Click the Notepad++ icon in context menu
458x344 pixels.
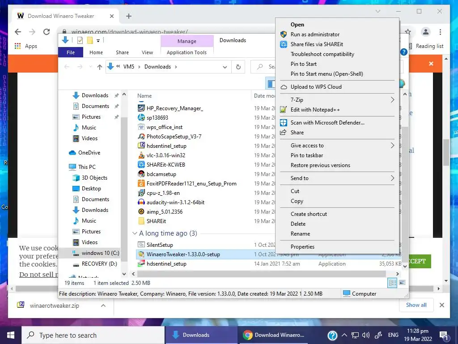point(283,110)
